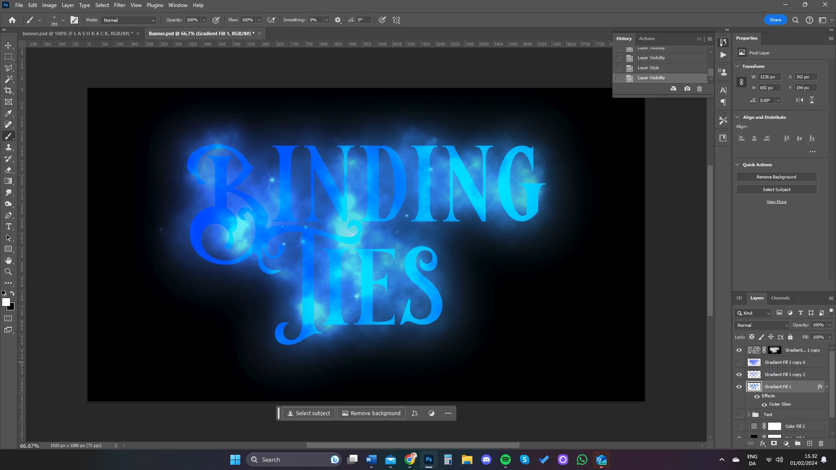Toggle Outer Glow effect visibility
Viewport: 836px width, 470px height.
[x=764, y=405]
